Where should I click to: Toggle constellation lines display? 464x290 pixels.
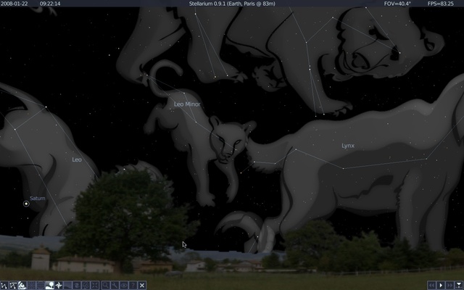click(4, 285)
